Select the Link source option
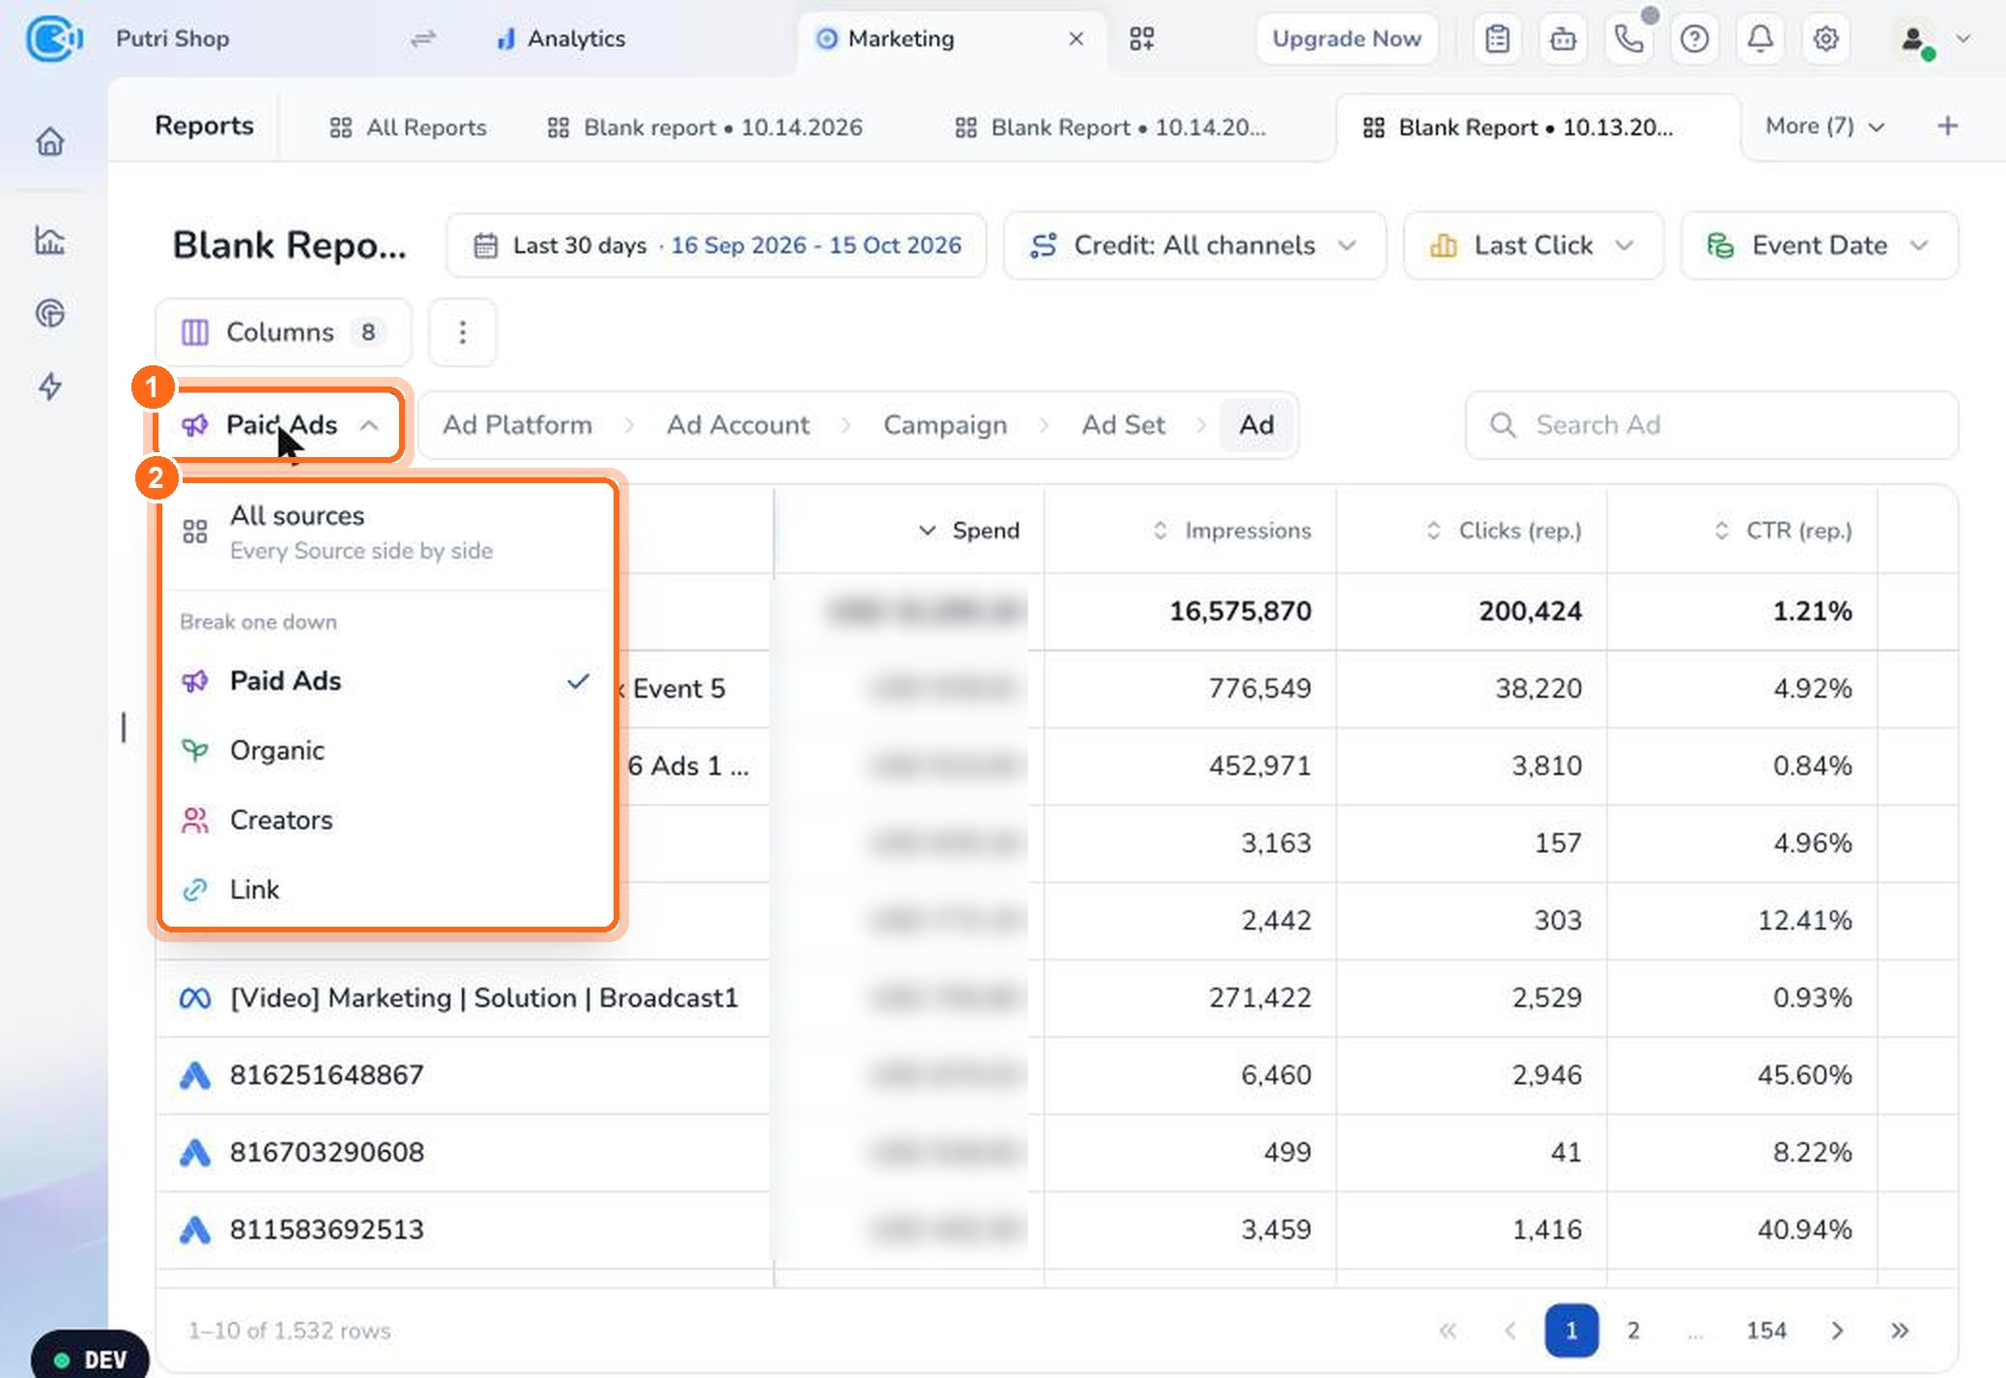 [387, 890]
